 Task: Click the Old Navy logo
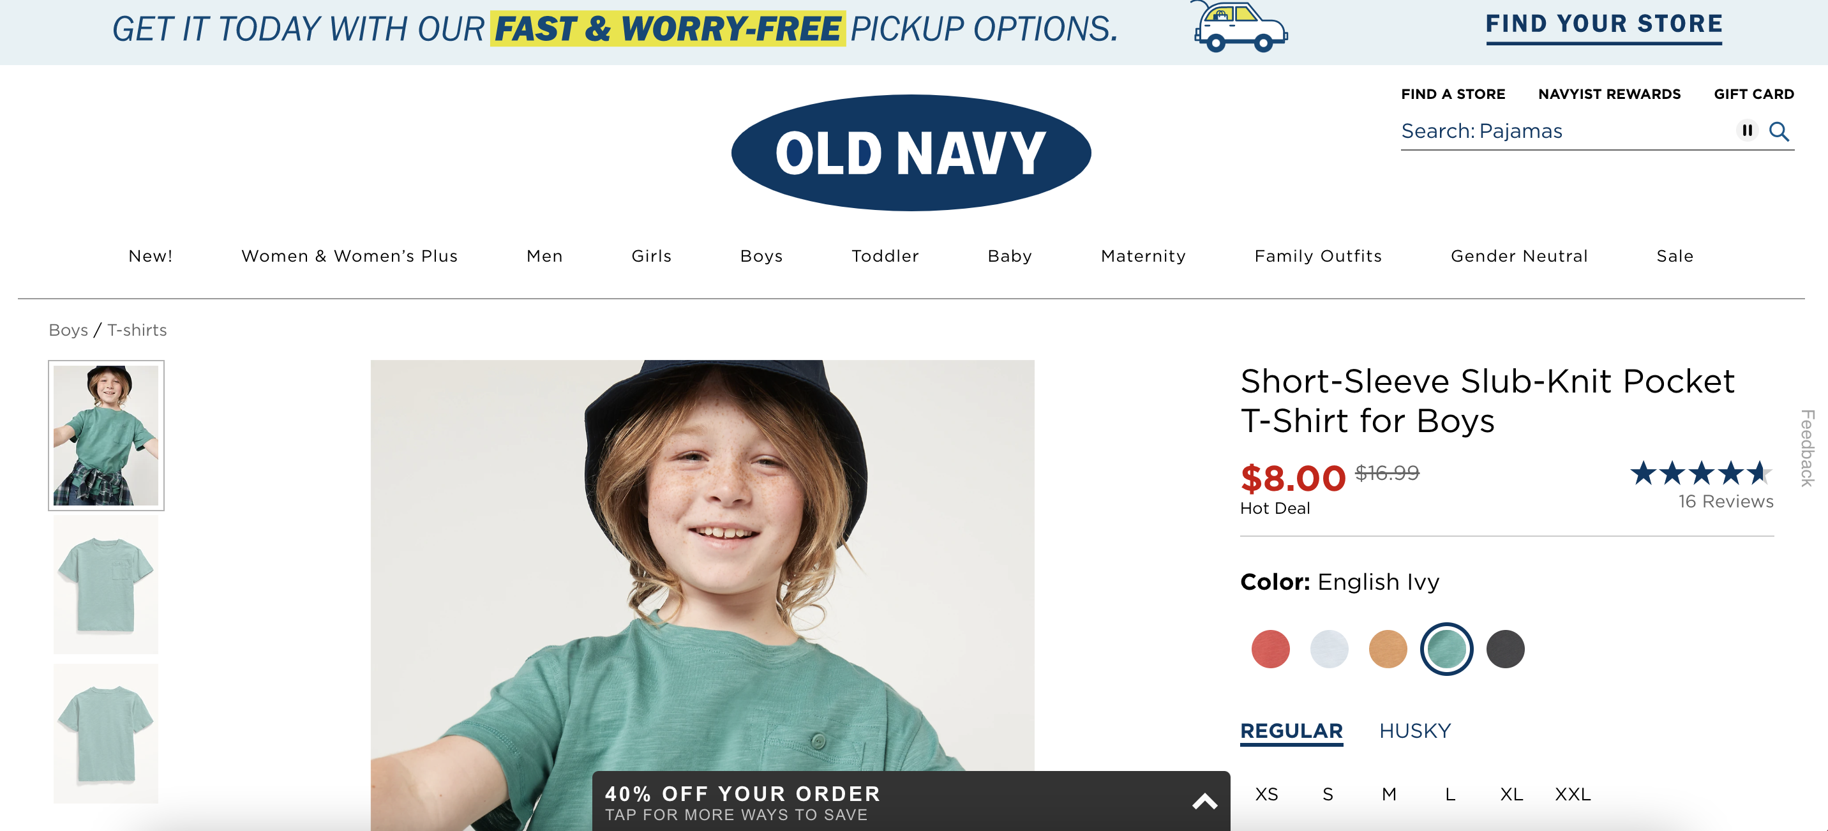pyautogui.click(x=911, y=153)
